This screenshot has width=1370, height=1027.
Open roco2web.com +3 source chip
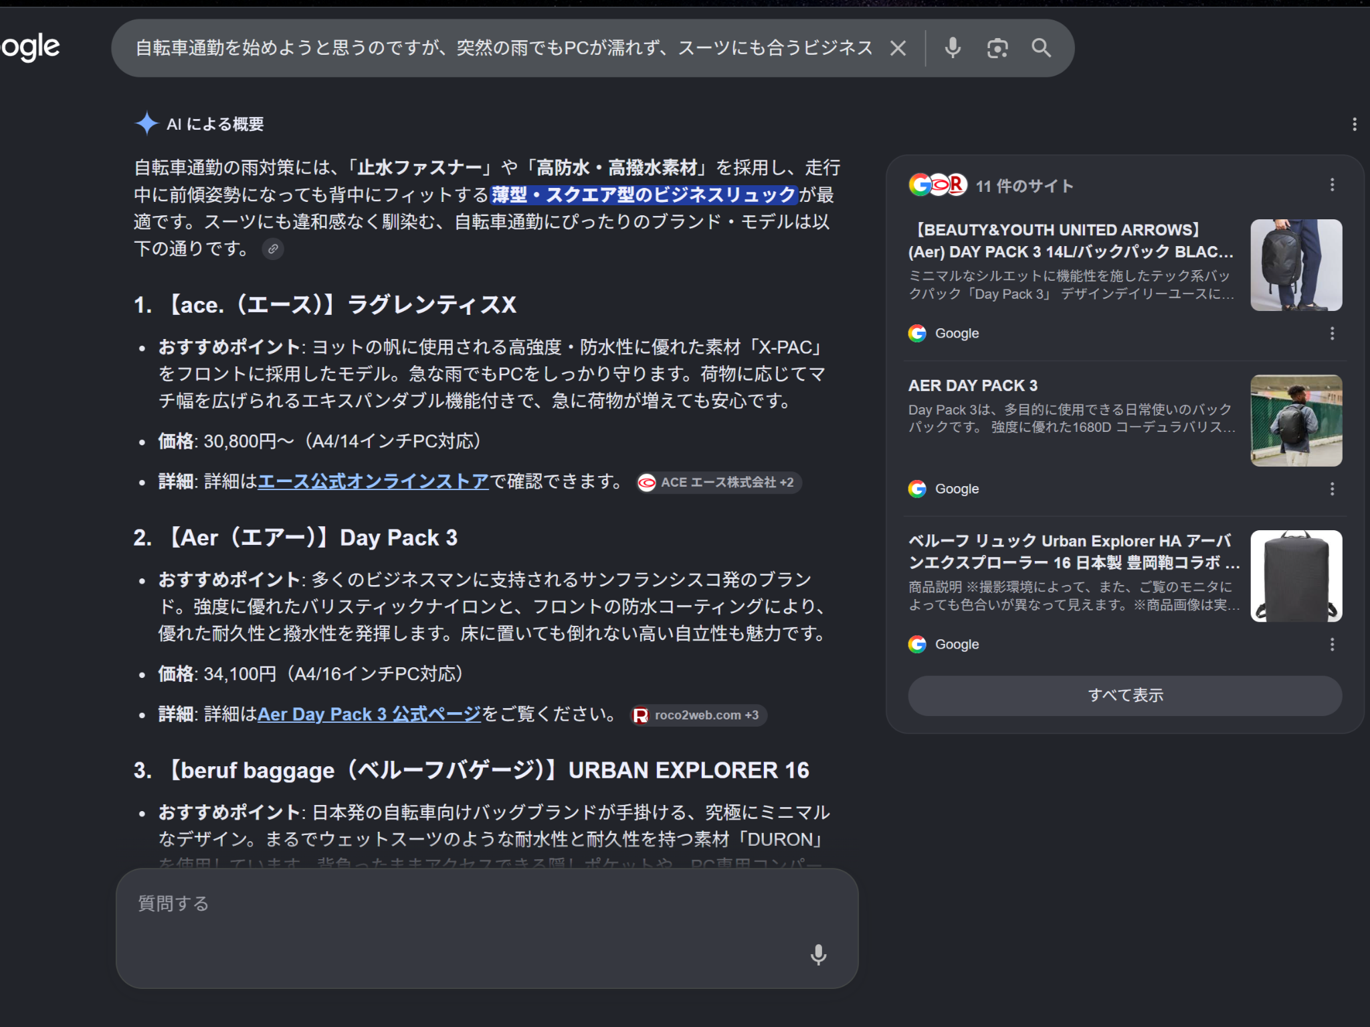tap(699, 715)
